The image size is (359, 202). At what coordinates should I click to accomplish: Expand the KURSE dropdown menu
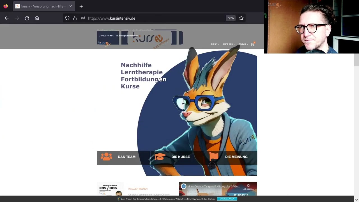(x=215, y=44)
